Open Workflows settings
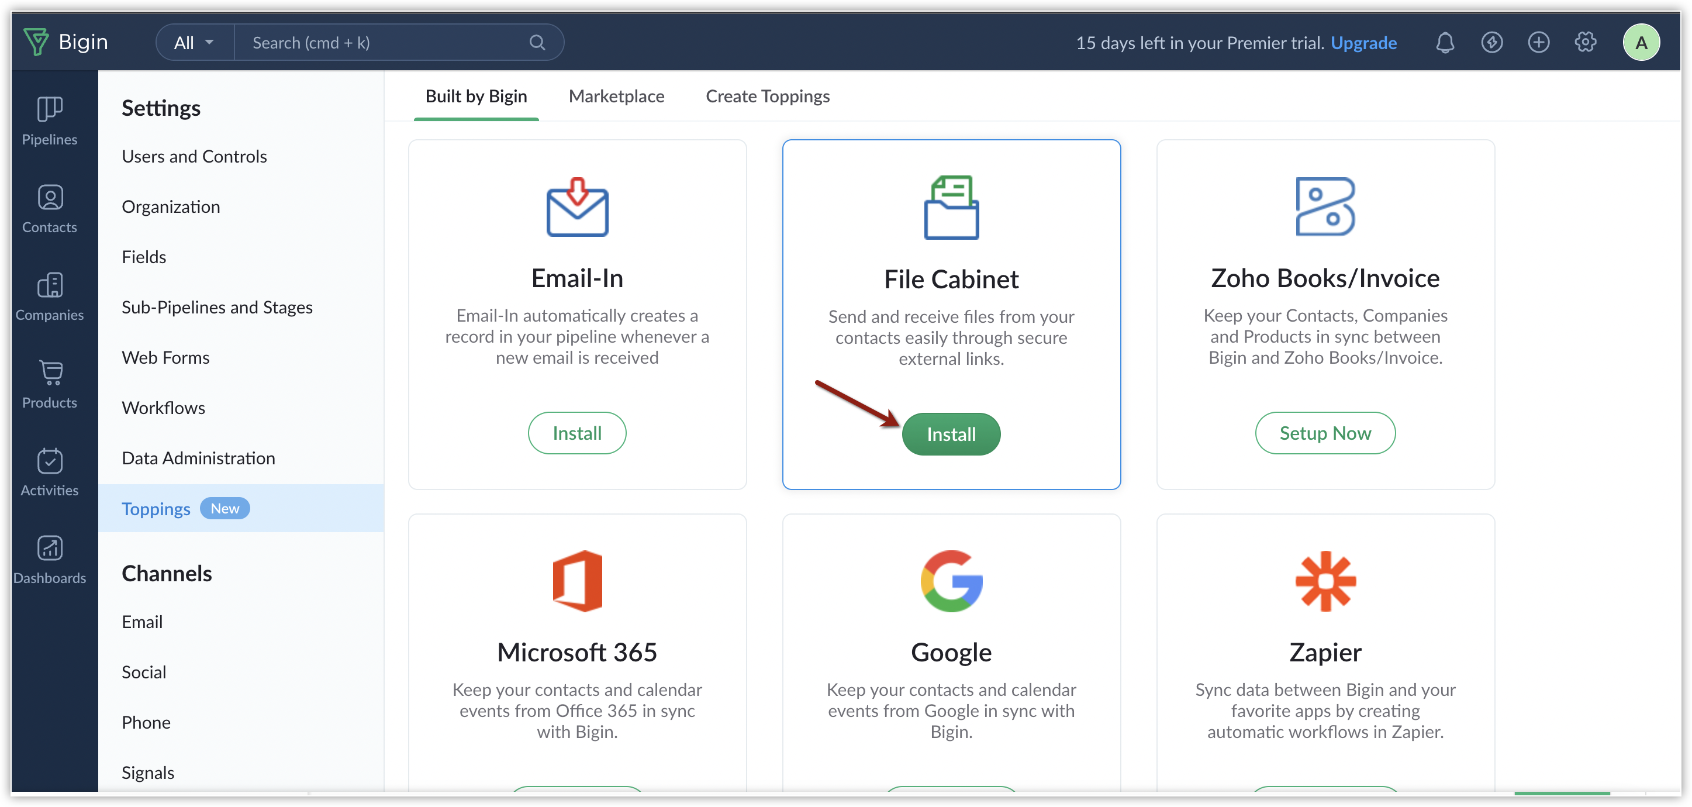 (x=164, y=408)
